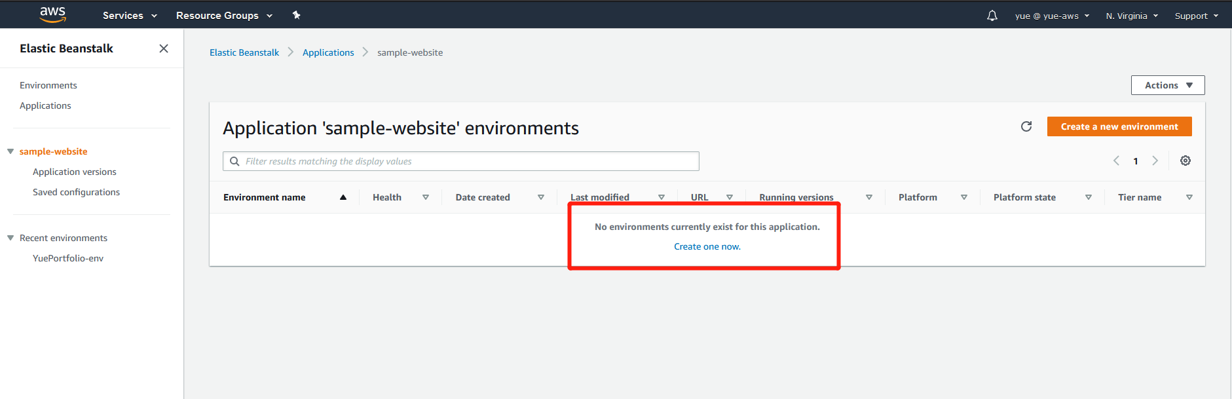Toggle the Environment name ascending sort arrow
The image size is (1232, 399).
point(343,197)
